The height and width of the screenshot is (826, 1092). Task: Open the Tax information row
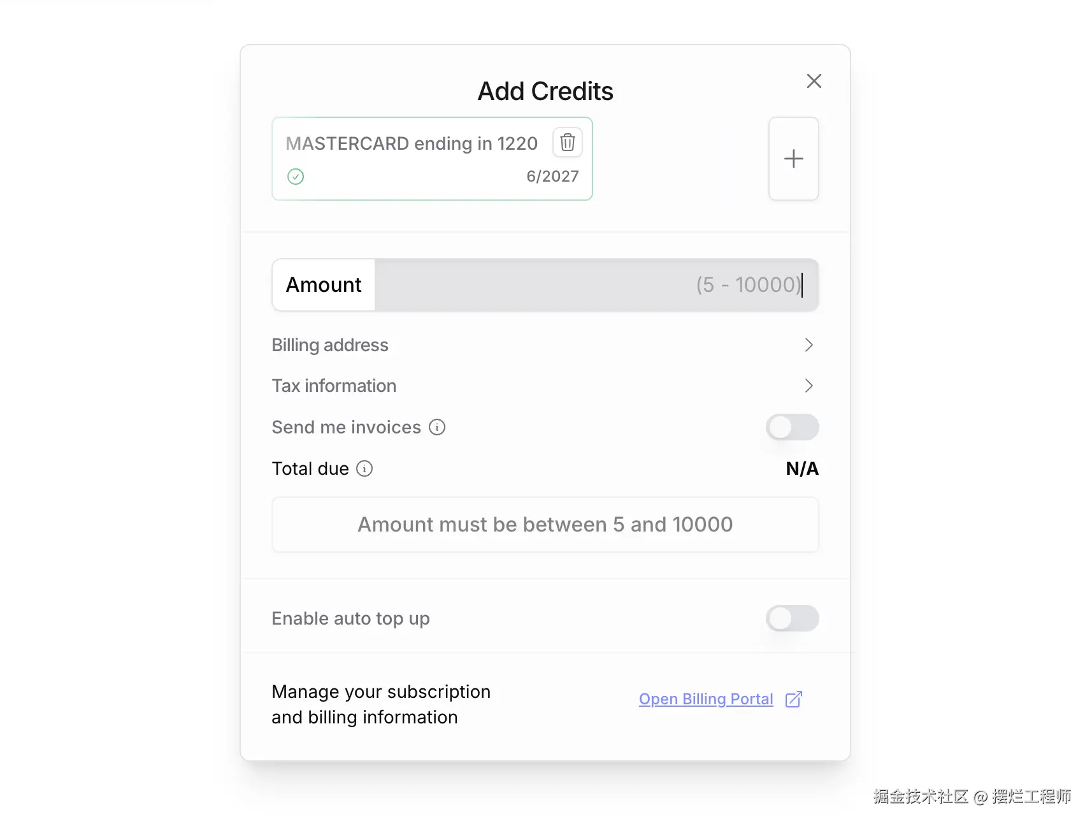(x=334, y=386)
